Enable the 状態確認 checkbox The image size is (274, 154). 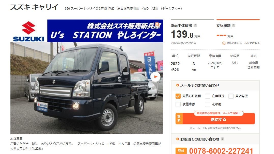(x=178, y=104)
